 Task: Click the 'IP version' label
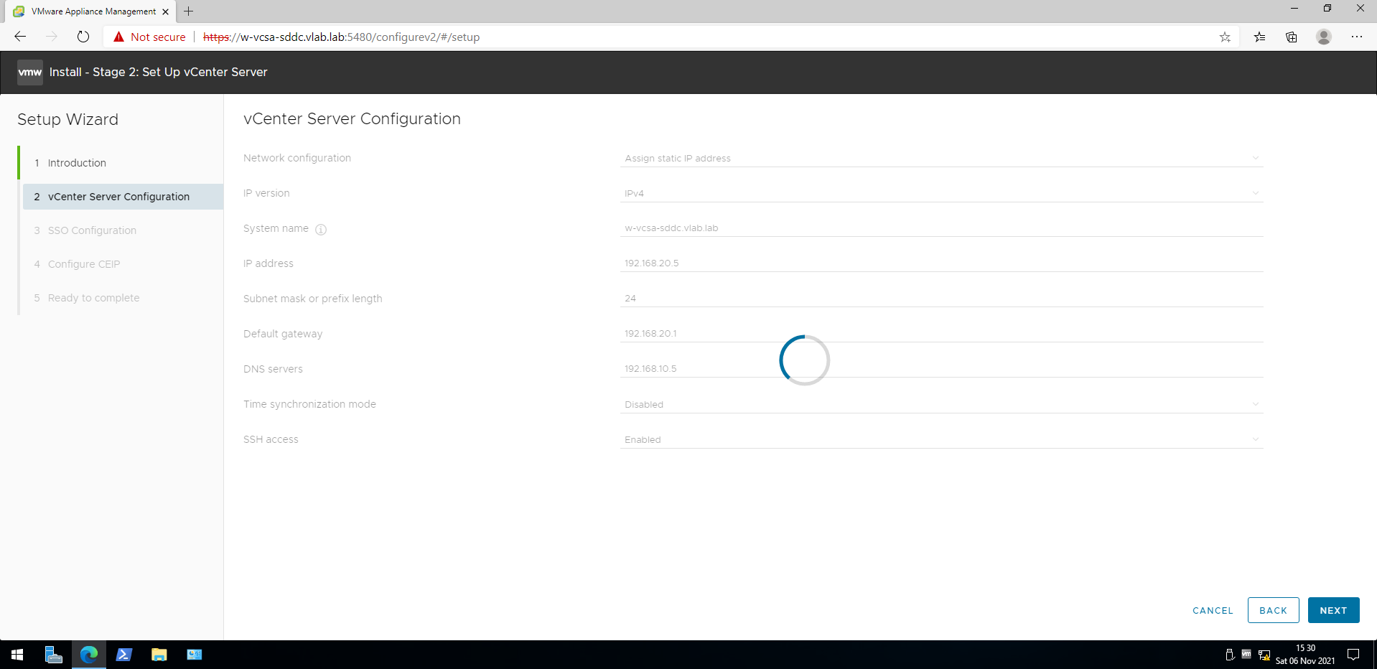point(266,193)
